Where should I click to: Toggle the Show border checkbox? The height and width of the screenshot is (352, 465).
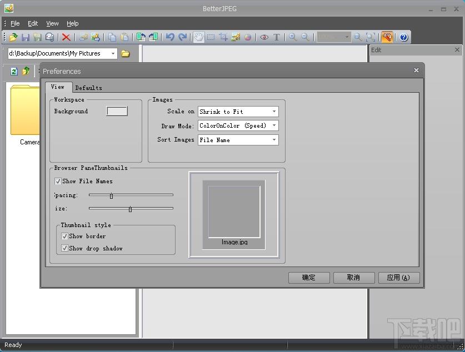pyautogui.click(x=64, y=236)
